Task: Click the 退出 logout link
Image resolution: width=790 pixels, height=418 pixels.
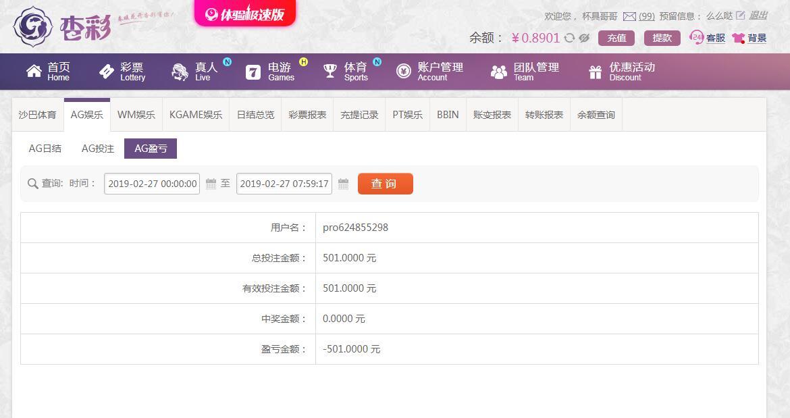Action: [x=758, y=16]
